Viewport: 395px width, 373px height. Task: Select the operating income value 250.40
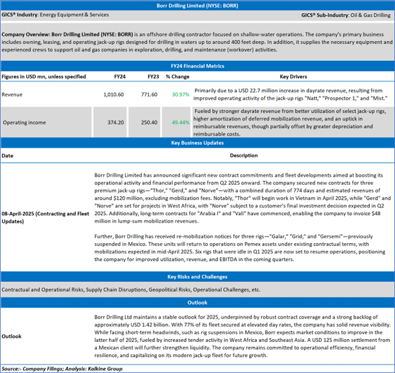point(149,123)
